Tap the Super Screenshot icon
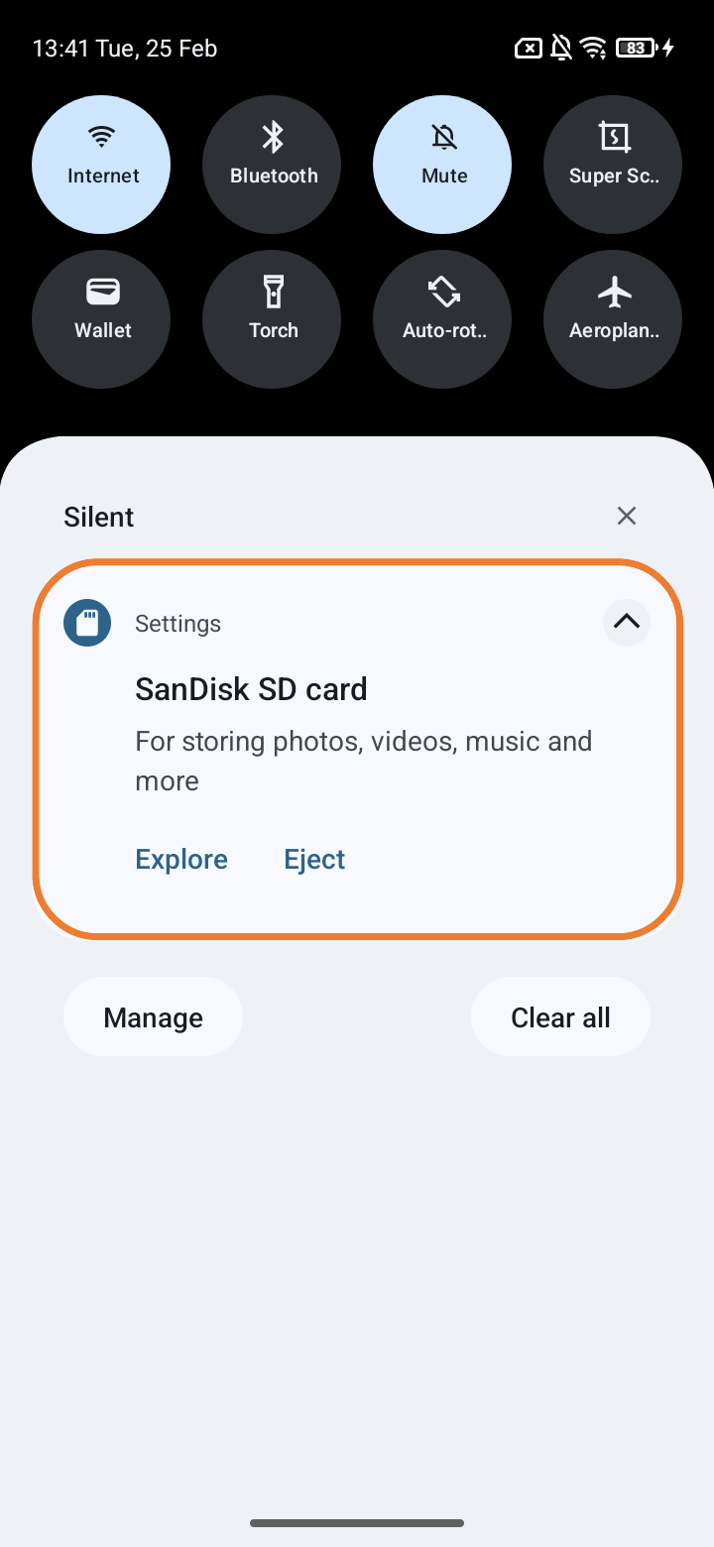Image resolution: width=714 pixels, height=1547 pixels. point(613,164)
